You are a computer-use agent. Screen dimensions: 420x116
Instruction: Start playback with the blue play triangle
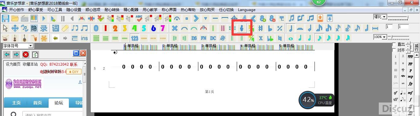[44, 18]
